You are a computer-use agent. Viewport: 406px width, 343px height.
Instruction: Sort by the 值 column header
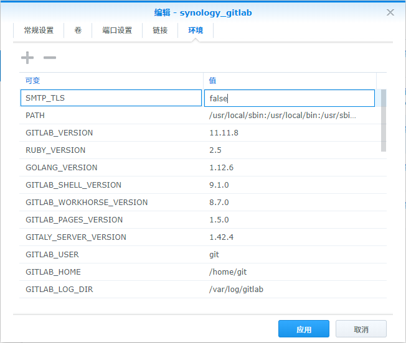[x=290, y=81]
